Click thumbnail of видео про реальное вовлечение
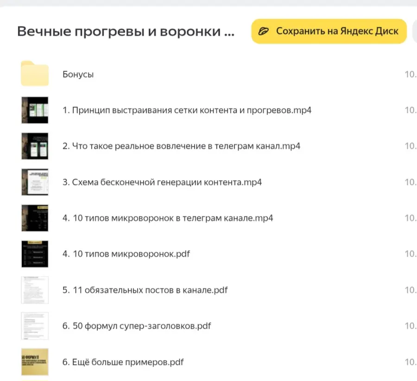The image size is (417, 381). [35, 146]
